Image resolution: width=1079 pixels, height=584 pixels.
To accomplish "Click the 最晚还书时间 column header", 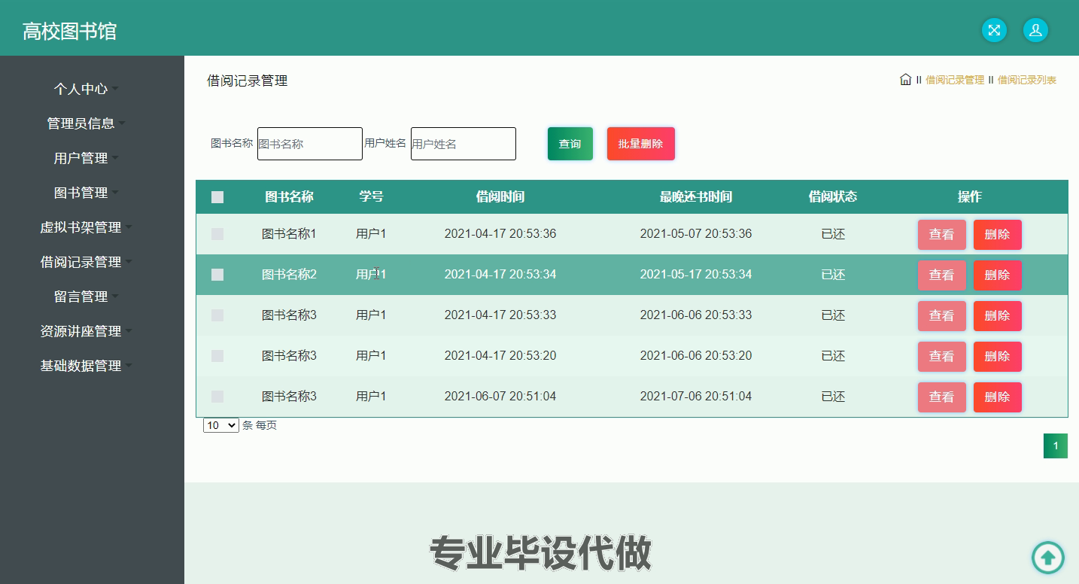I will (696, 197).
